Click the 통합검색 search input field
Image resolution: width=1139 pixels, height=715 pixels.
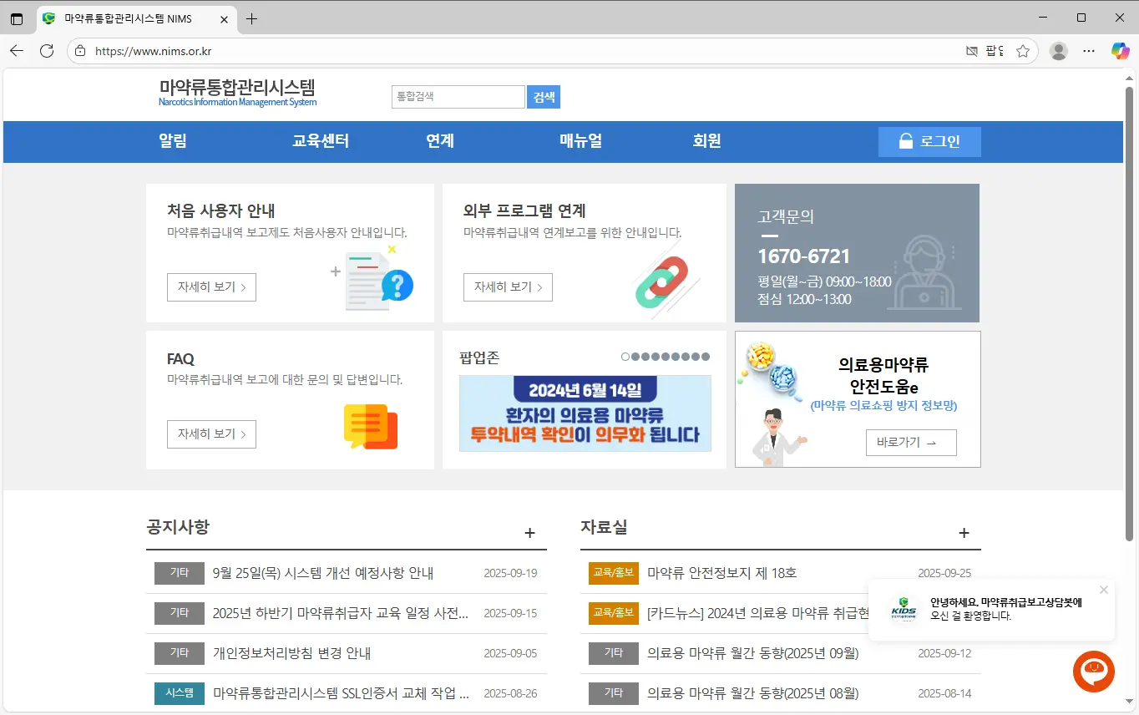coord(458,97)
